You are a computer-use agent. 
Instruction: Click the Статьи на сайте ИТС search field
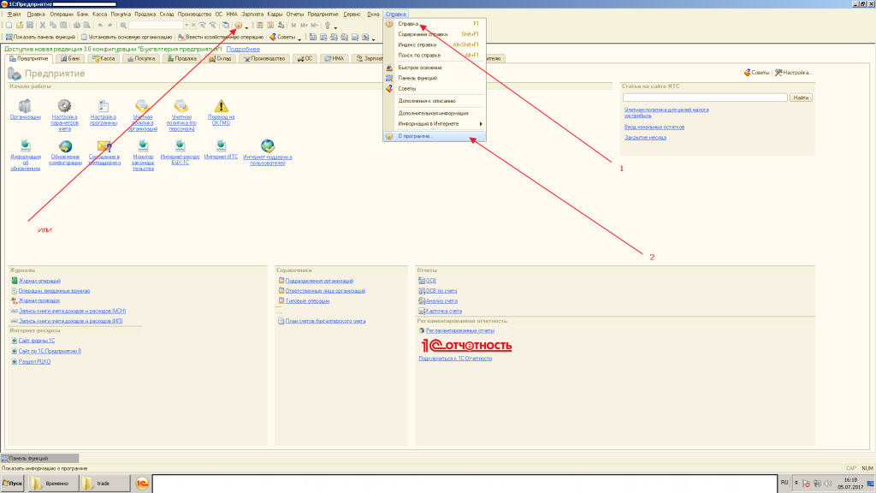(705, 98)
